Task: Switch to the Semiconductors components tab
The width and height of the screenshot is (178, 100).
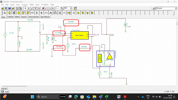Action: pyautogui.click(x=33, y=17)
